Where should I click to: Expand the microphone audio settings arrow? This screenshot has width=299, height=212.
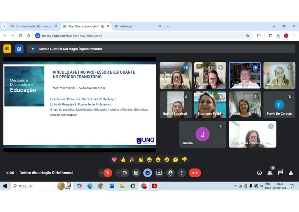(x=101, y=173)
